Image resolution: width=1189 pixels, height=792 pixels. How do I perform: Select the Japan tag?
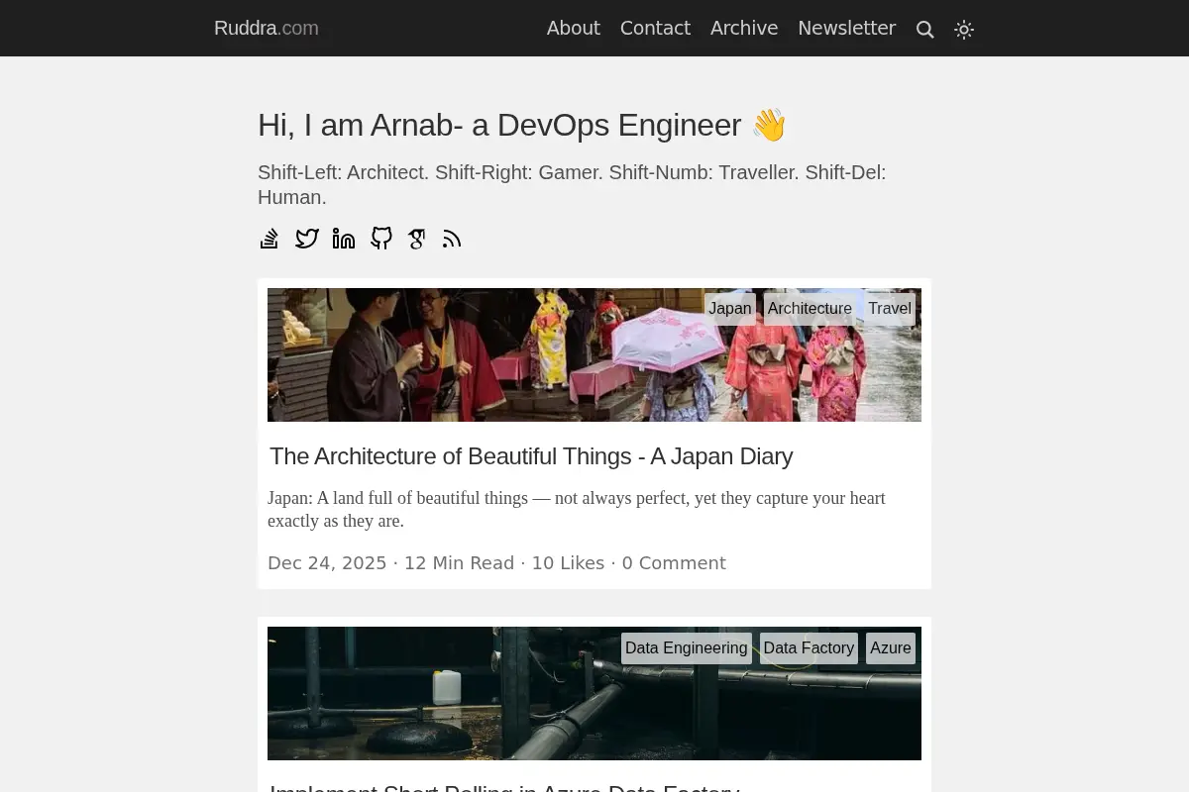point(730,309)
